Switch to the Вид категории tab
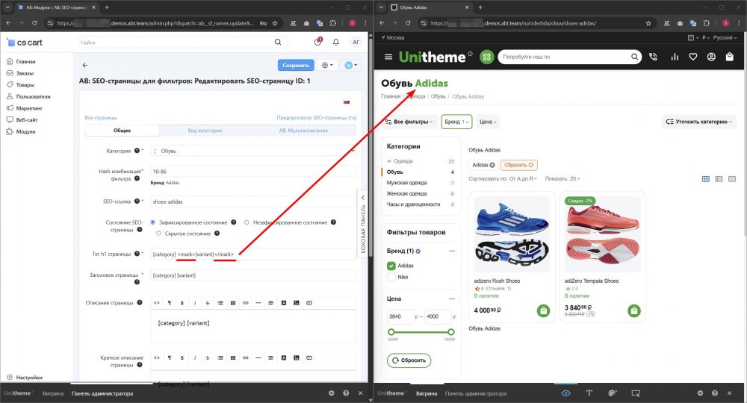Viewport: 747px width, 403px height. tap(204, 130)
